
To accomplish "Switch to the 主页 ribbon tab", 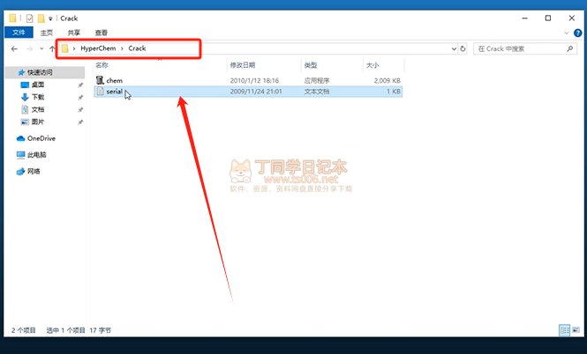I will 47,33.
